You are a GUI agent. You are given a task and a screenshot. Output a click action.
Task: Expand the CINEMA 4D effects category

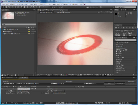coord(115,46)
